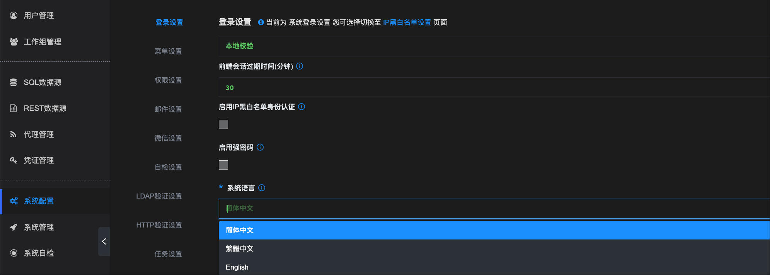
Task: Choose English in the language list
Action: point(237,267)
